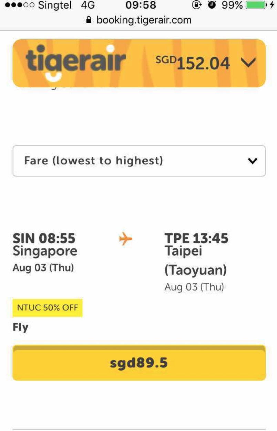Screen dimensions: 277x431
Task: Tap the padlock icon beside the URL
Action: (89, 20)
